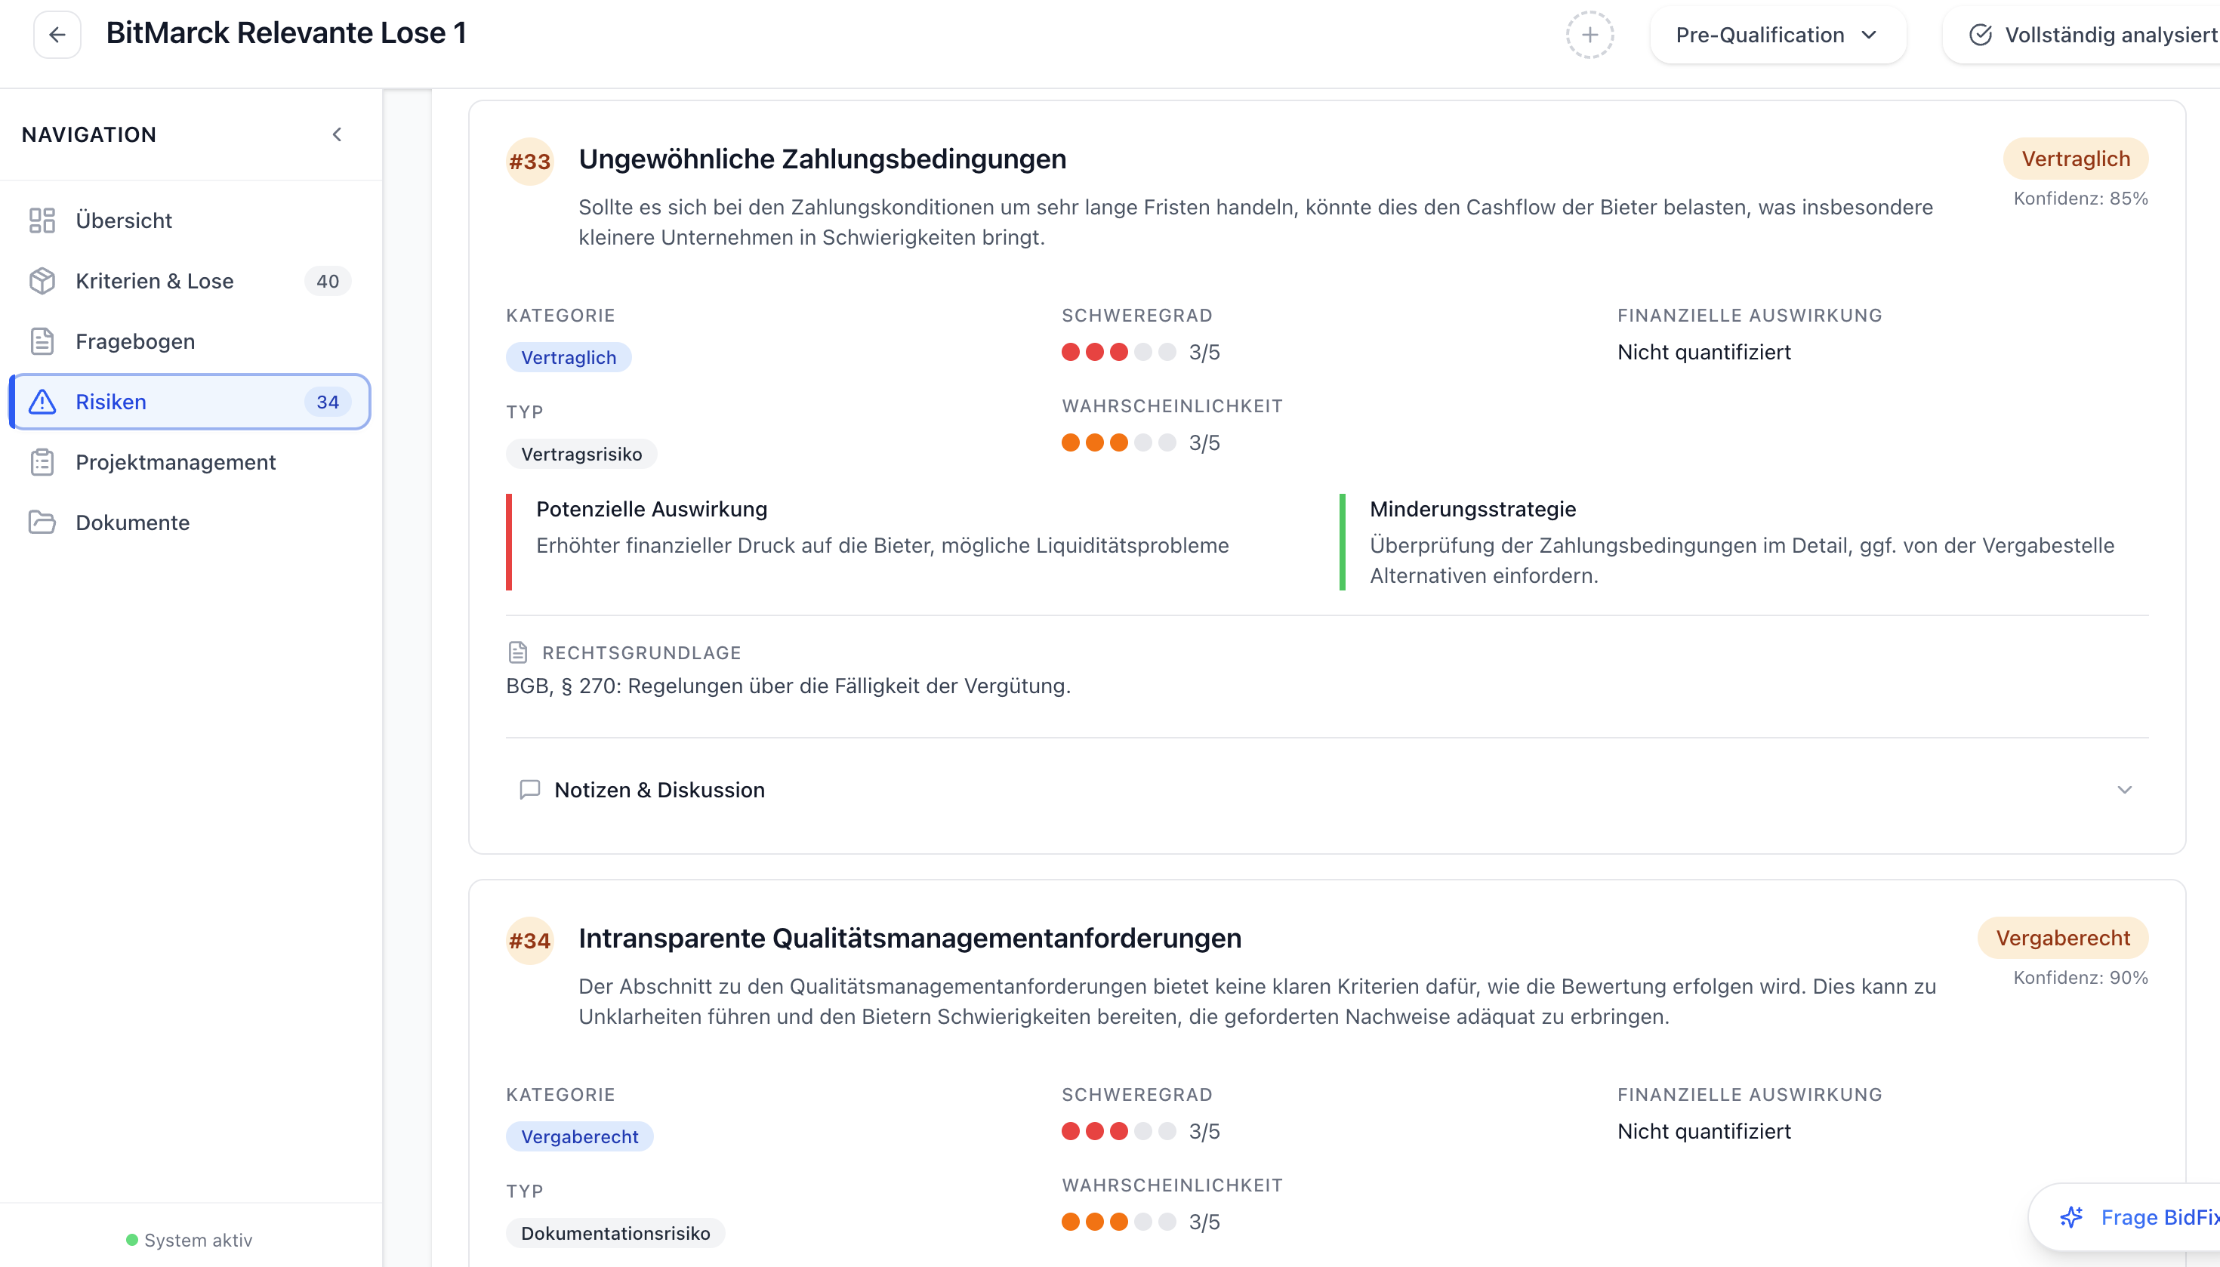Collapse the Navigation sidebar
2220x1267 pixels.
[x=337, y=134]
